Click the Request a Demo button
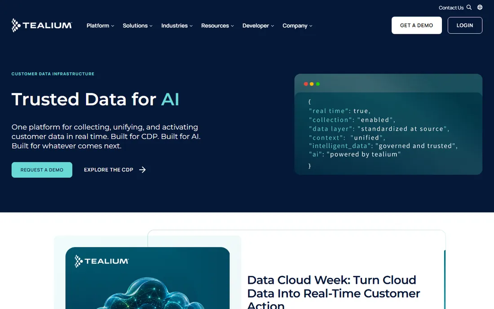494x309 pixels. [42, 170]
